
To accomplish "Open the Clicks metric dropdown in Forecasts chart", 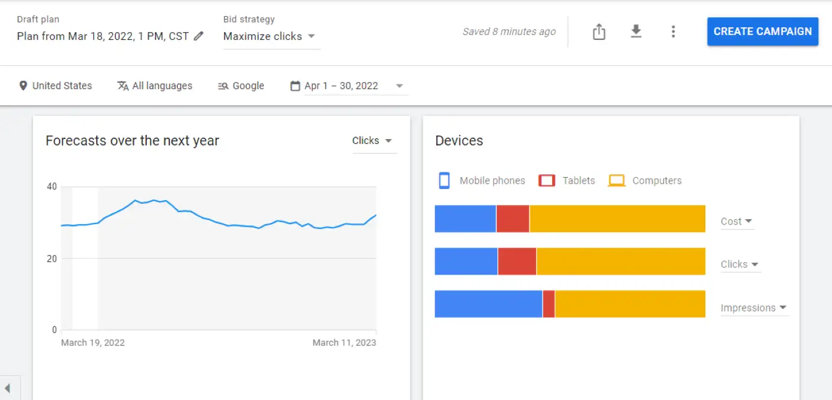I will 374,141.
